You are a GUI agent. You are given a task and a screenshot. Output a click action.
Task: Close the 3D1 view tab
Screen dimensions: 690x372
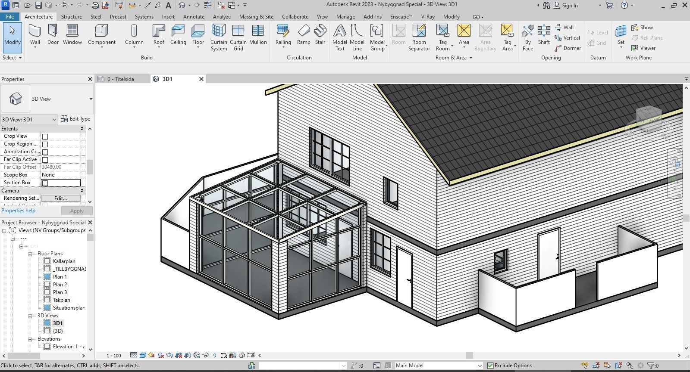pos(201,79)
